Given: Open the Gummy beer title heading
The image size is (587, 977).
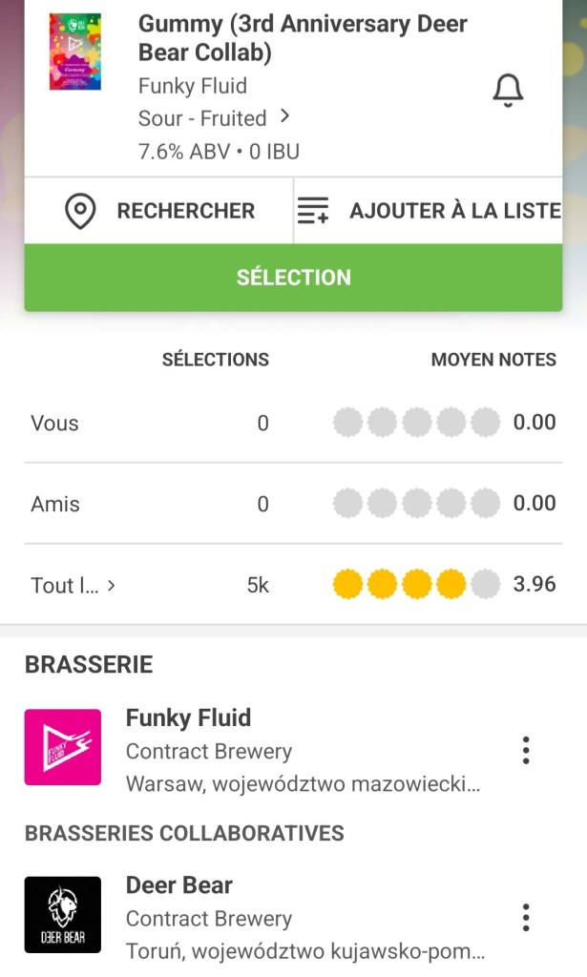Looking at the screenshot, I should (x=303, y=38).
